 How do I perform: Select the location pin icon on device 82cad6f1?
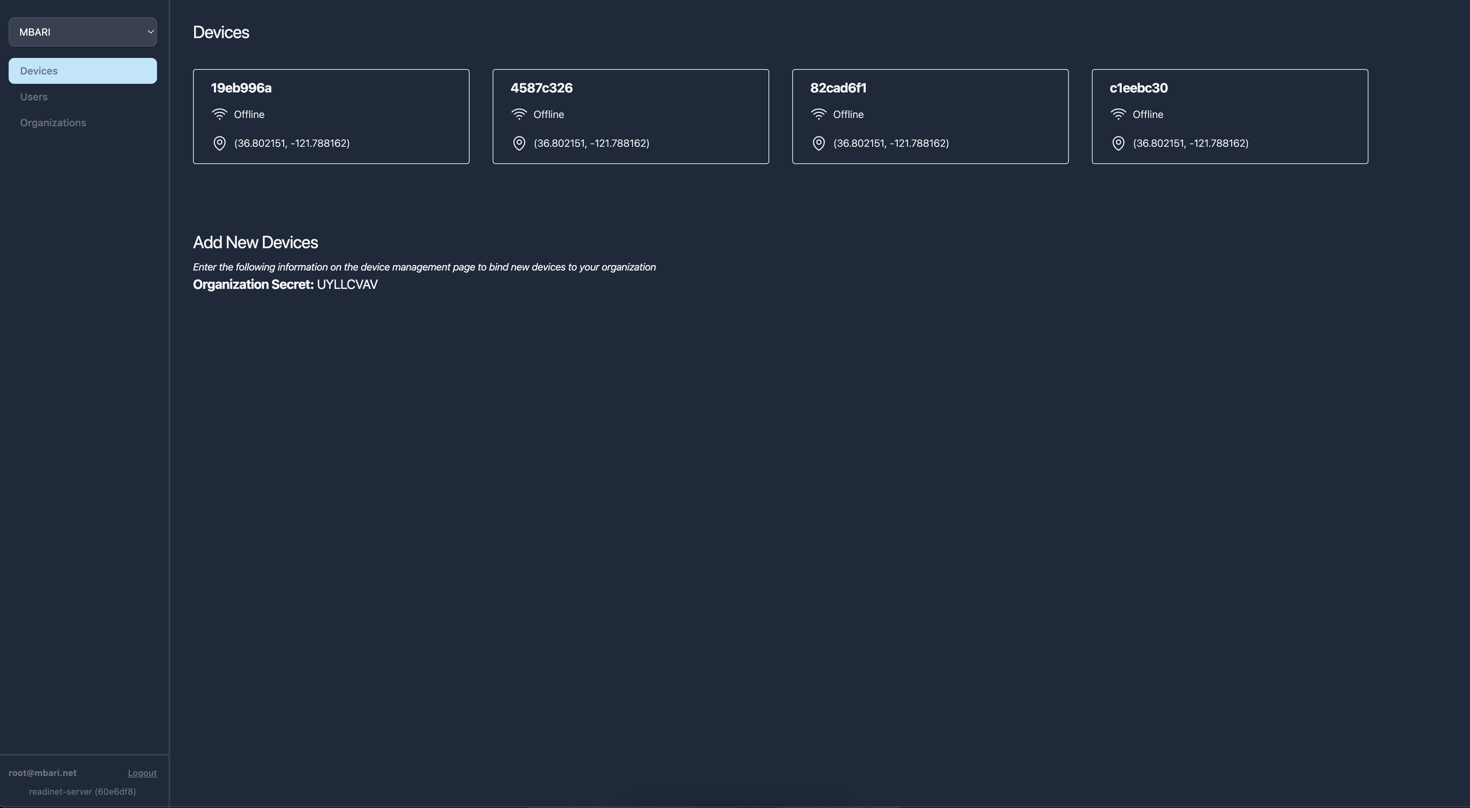pyautogui.click(x=818, y=143)
